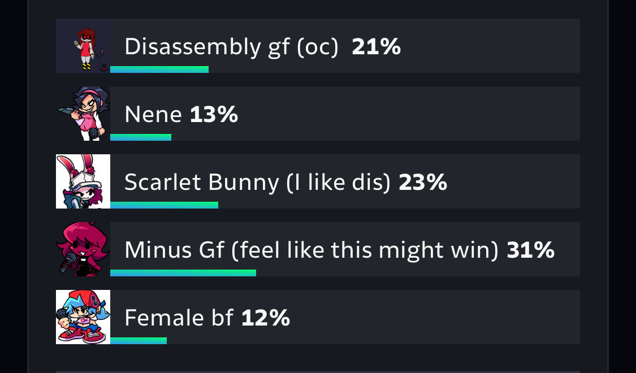Click the Nene character thumbnail
Image resolution: width=636 pixels, height=373 pixels.
[x=83, y=114]
